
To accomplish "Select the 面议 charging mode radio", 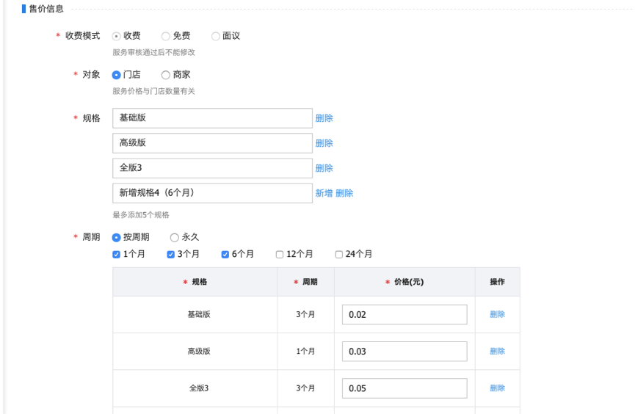I will [x=215, y=37].
